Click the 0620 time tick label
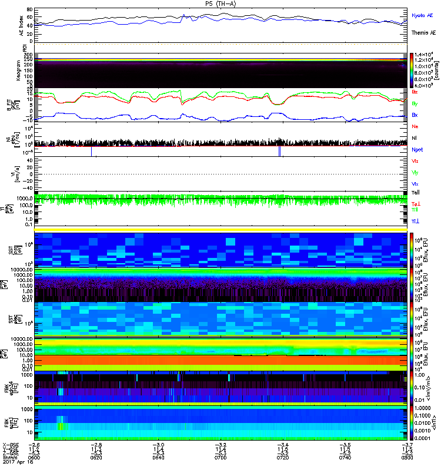 96,458
